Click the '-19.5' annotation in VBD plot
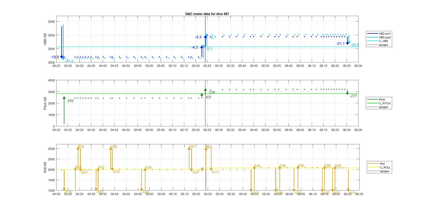433x214 pixels. [55, 57]
